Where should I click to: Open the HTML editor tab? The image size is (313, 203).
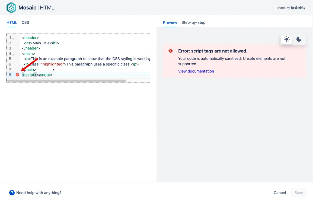(x=12, y=22)
